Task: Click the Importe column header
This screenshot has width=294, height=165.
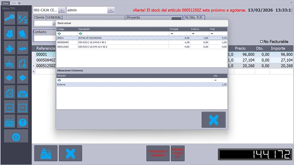Action: click(x=282, y=48)
